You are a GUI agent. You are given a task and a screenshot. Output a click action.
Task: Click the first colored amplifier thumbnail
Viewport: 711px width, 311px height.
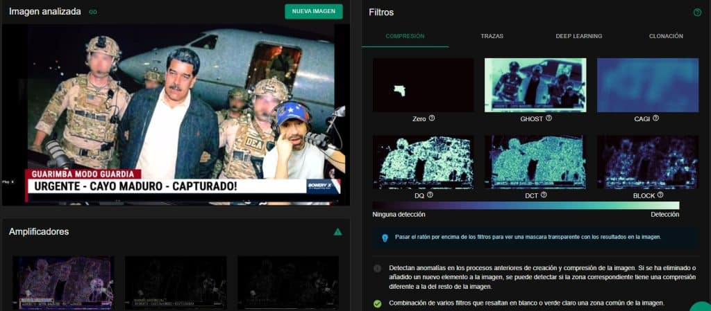click(63, 282)
